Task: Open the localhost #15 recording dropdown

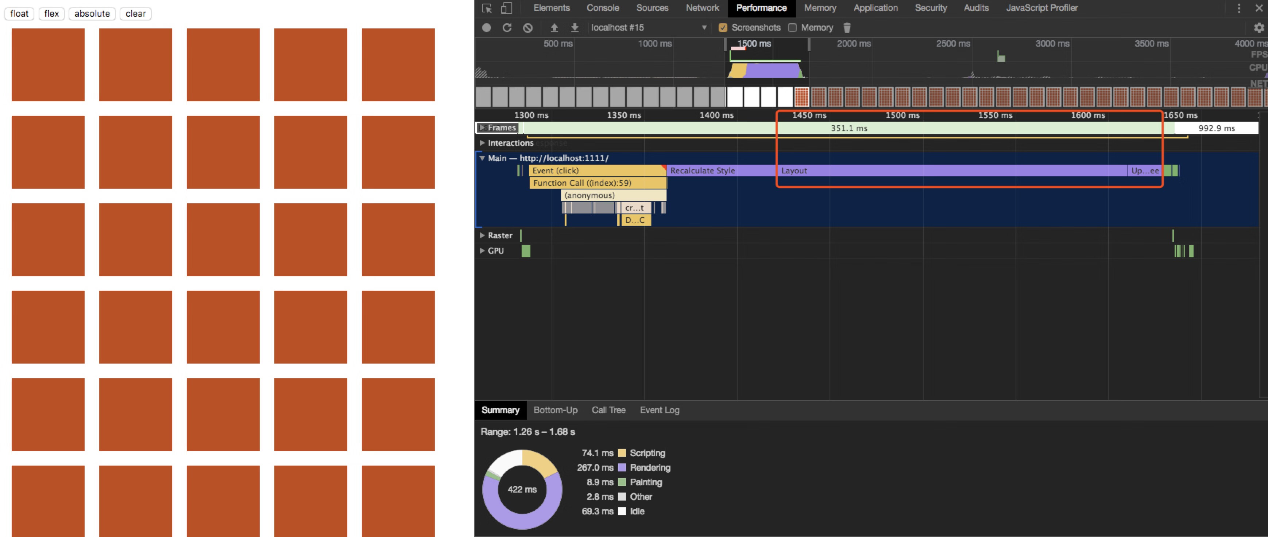Action: [649, 28]
